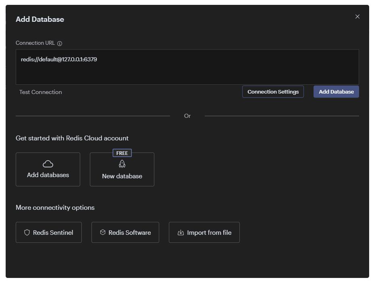Viewport: 374px width, 284px height.
Task: Select Import from file
Action: click(204, 232)
